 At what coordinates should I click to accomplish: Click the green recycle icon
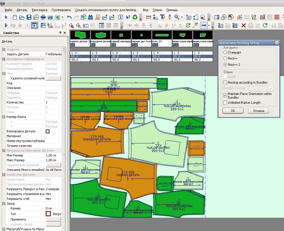click(135, 17)
